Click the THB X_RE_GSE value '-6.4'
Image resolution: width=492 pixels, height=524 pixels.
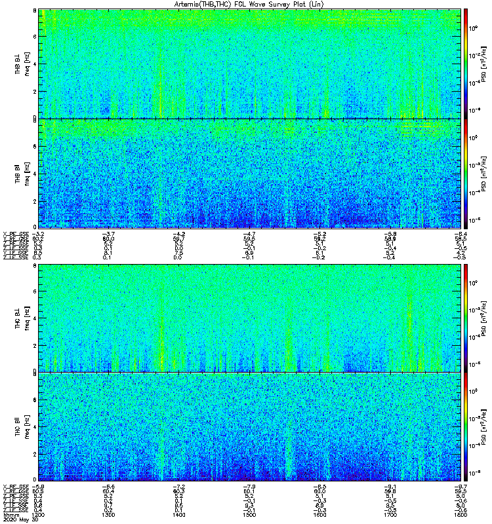click(461, 234)
